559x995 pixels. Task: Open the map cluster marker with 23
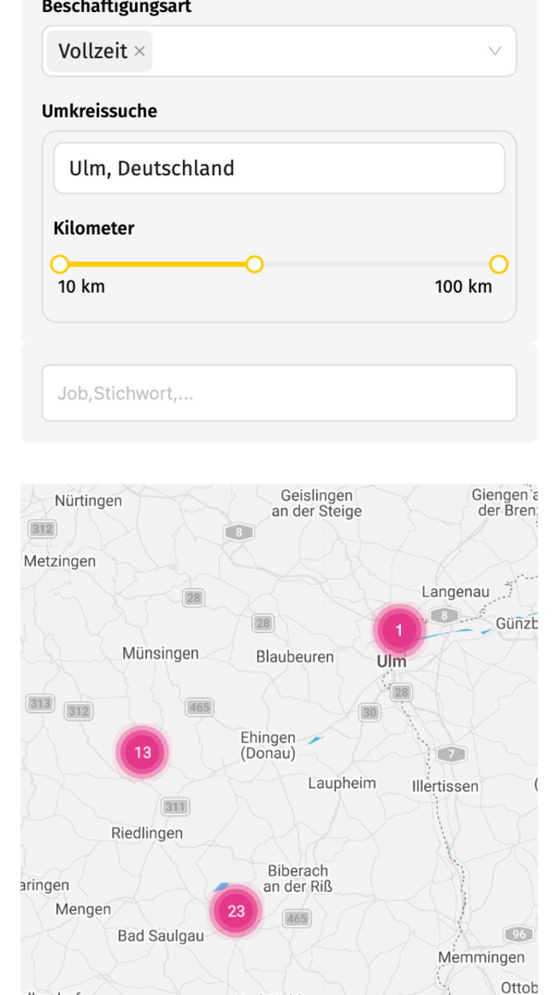pyautogui.click(x=236, y=911)
